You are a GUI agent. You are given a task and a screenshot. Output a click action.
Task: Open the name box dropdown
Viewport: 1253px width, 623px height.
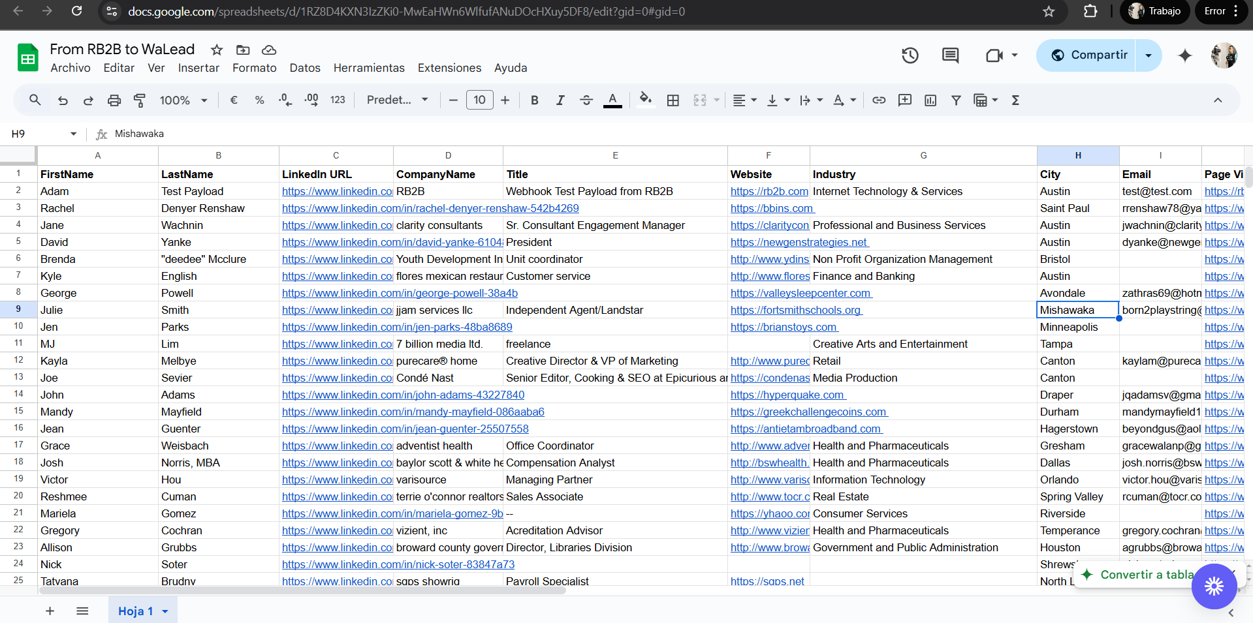point(73,134)
